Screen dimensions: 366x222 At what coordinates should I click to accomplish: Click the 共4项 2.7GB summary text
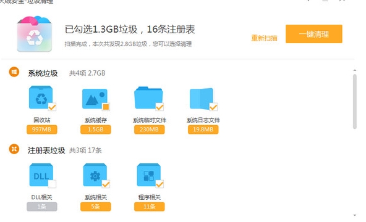pos(87,73)
